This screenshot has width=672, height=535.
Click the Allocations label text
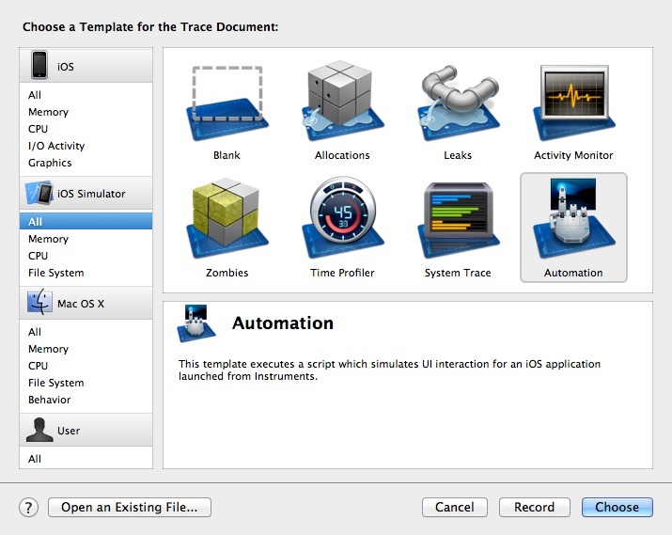click(x=342, y=155)
